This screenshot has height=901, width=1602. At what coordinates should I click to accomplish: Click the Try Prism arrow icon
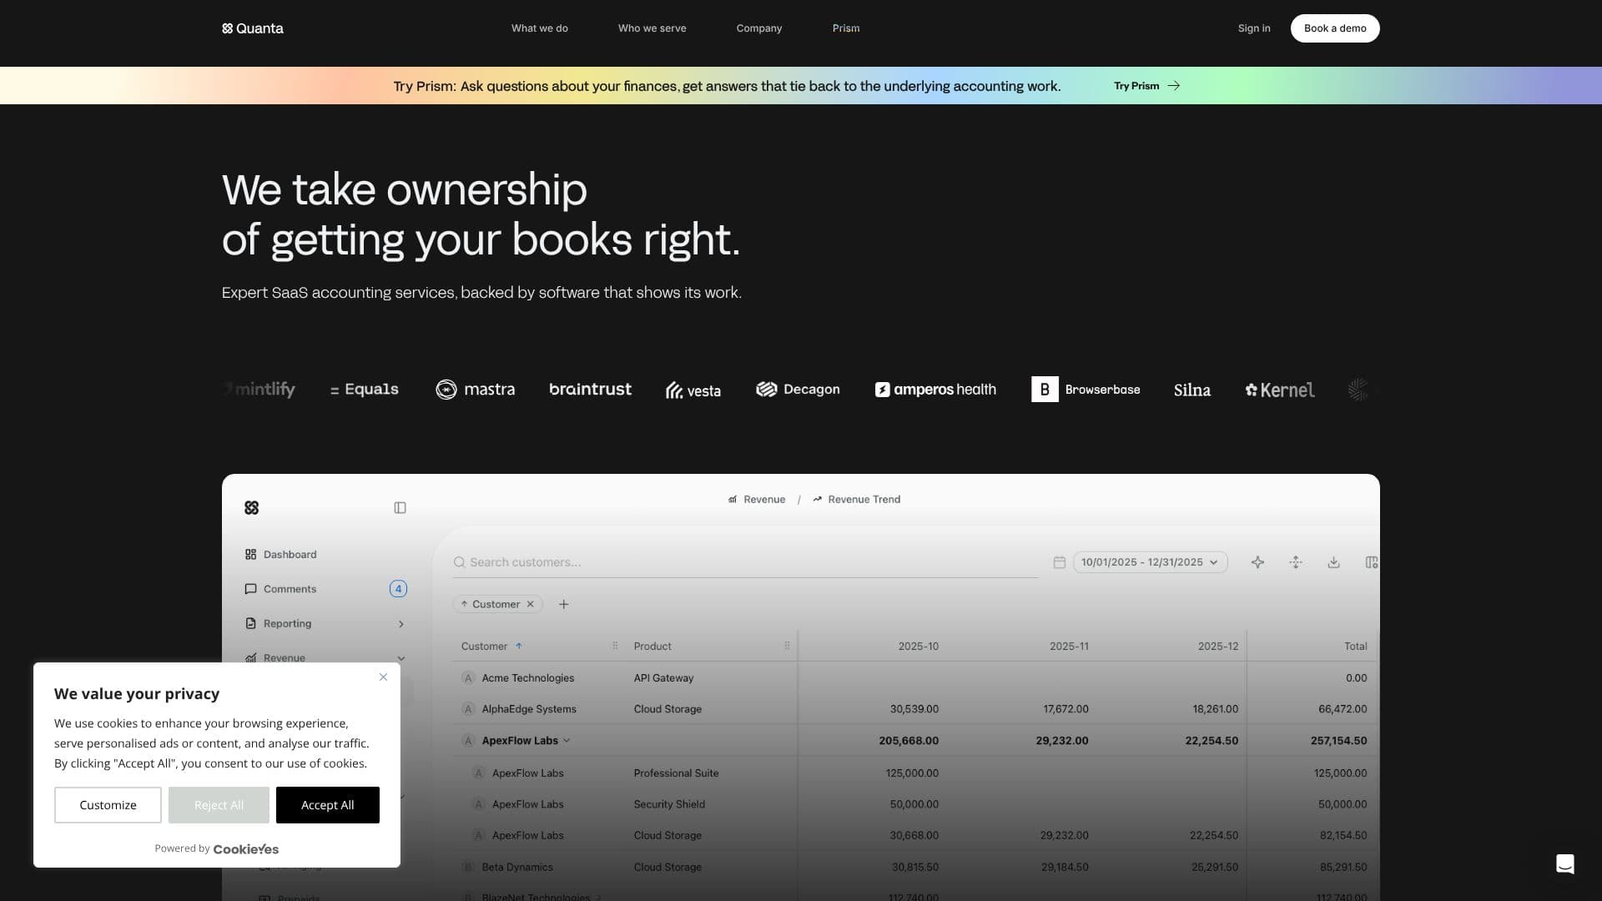tap(1173, 86)
